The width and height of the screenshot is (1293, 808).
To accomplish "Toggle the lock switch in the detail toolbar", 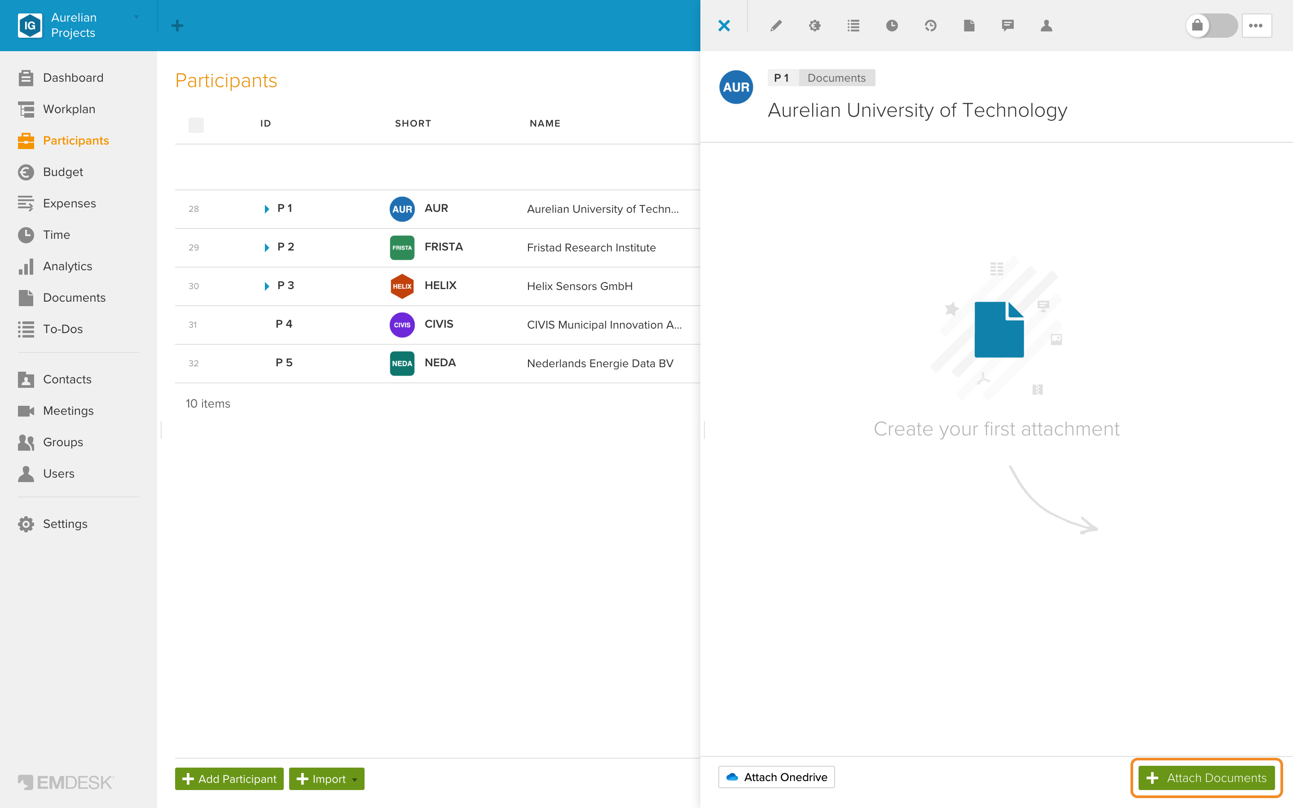I will [1211, 26].
